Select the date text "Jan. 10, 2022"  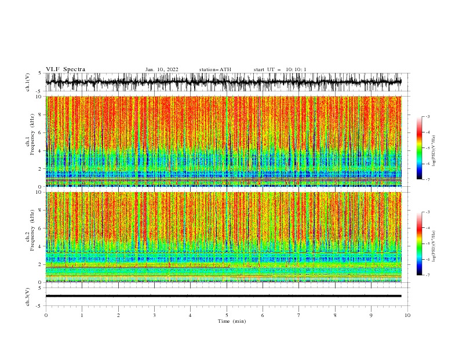click(162, 69)
